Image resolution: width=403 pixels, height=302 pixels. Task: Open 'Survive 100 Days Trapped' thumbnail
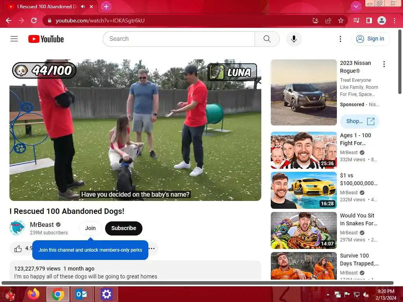pos(304,266)
